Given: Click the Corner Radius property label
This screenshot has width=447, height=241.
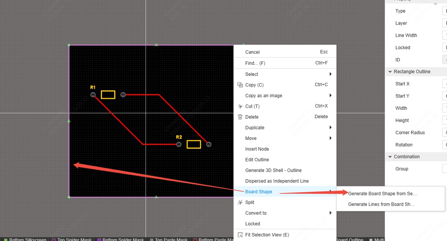Looking at the screenshot, I should 410,133.
